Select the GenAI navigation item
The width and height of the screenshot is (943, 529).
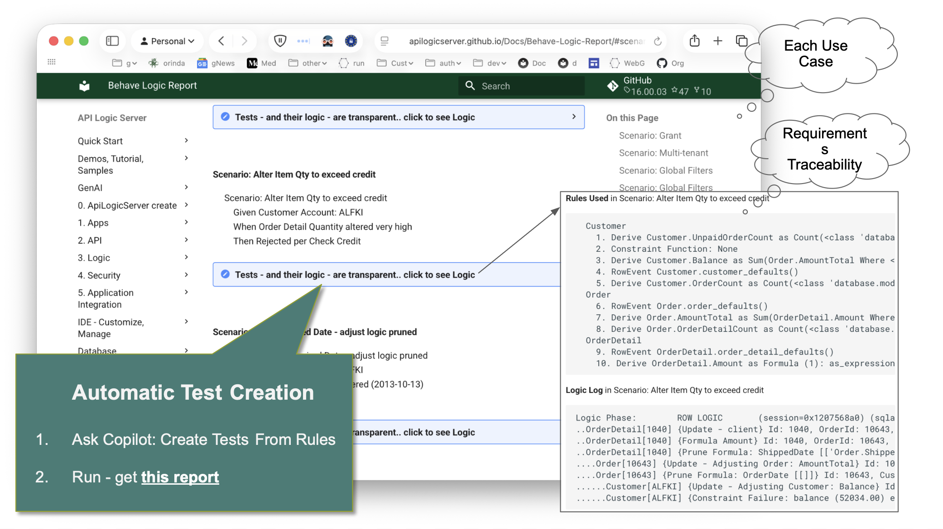pos(90,188)
